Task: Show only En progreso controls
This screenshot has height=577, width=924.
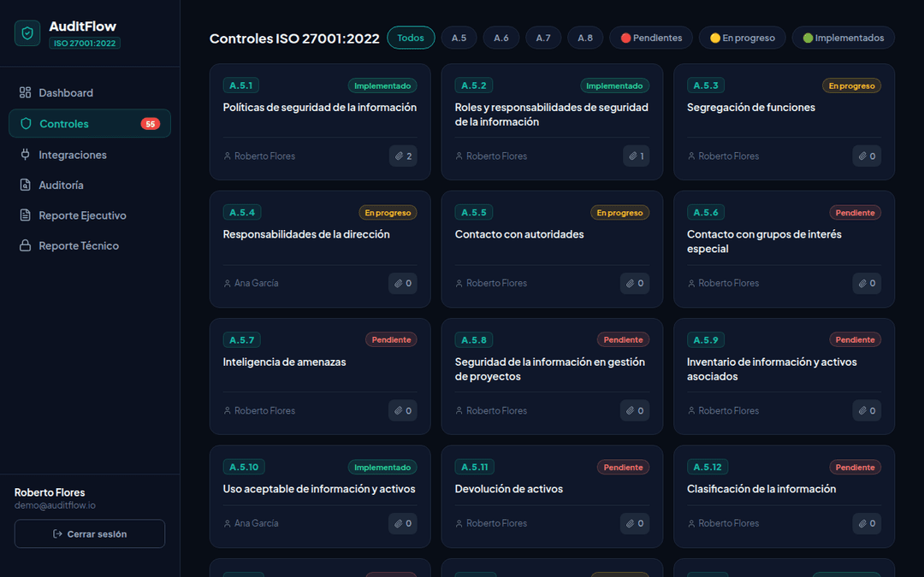Action: click(x=743, y=38)
